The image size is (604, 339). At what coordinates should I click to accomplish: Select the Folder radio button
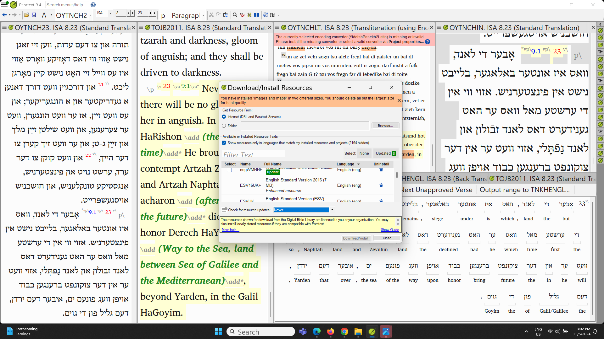224,126
